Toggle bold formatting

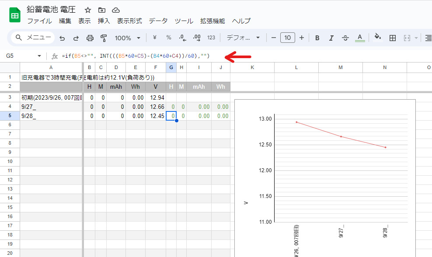point(317,38)
